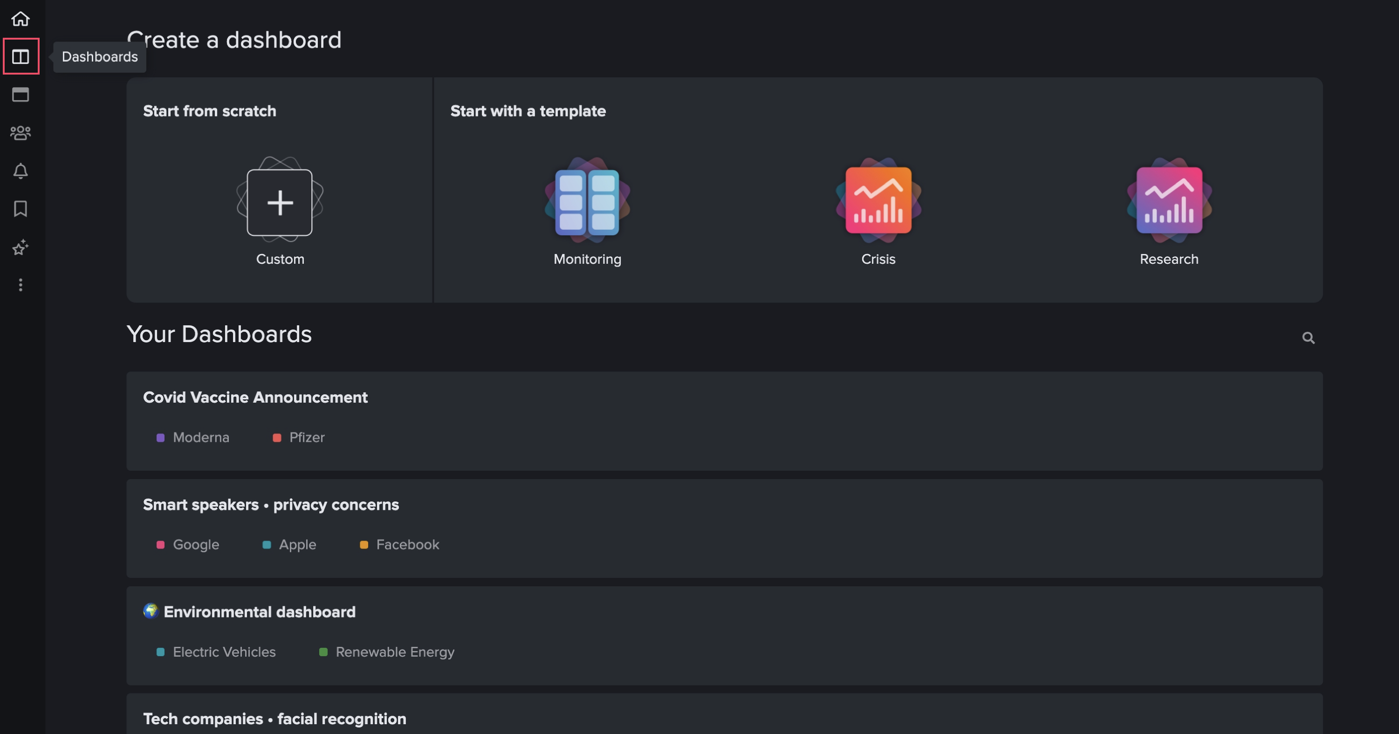
Task: Select the Facebook topic text
Action: click(408, 545)
